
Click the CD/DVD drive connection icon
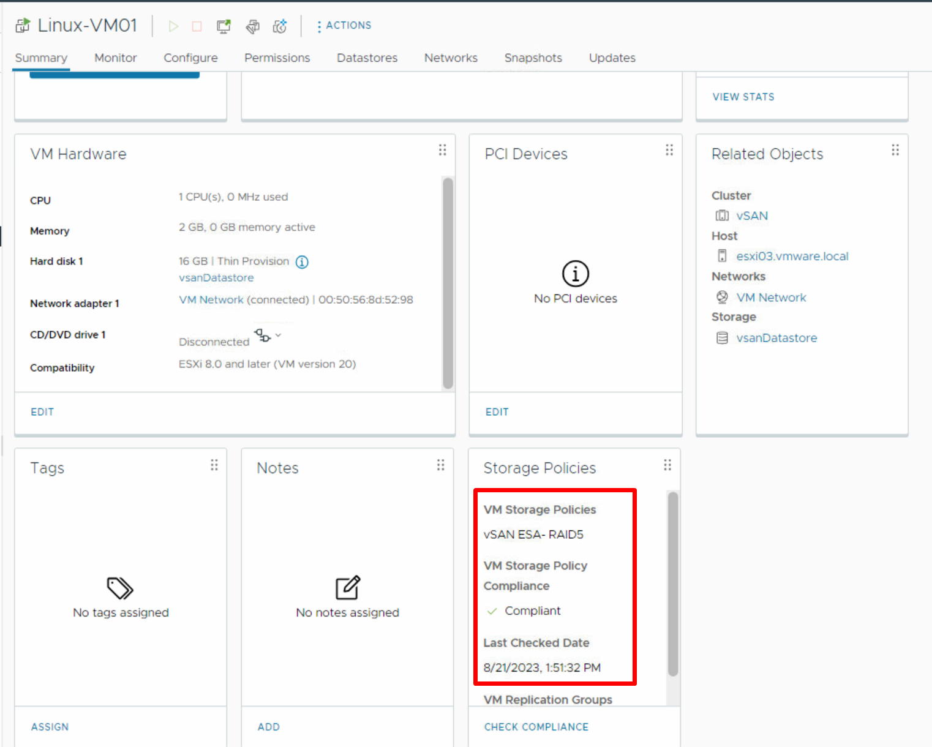pyautogui.click(x=262, y=336)
